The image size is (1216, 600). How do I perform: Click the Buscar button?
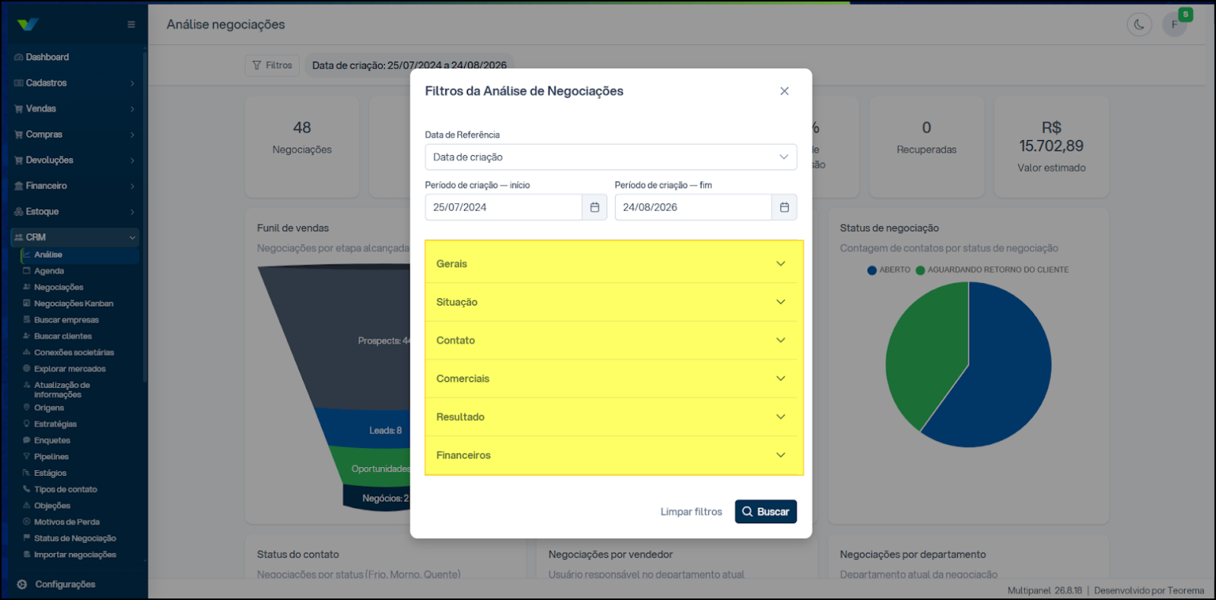pyautogui.click(x=766, y=512)
